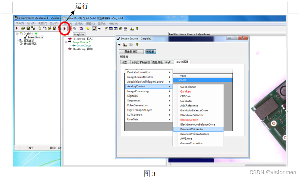
Task: Choose the red BlackLevelRaw entry
Action: pos(198,120)
